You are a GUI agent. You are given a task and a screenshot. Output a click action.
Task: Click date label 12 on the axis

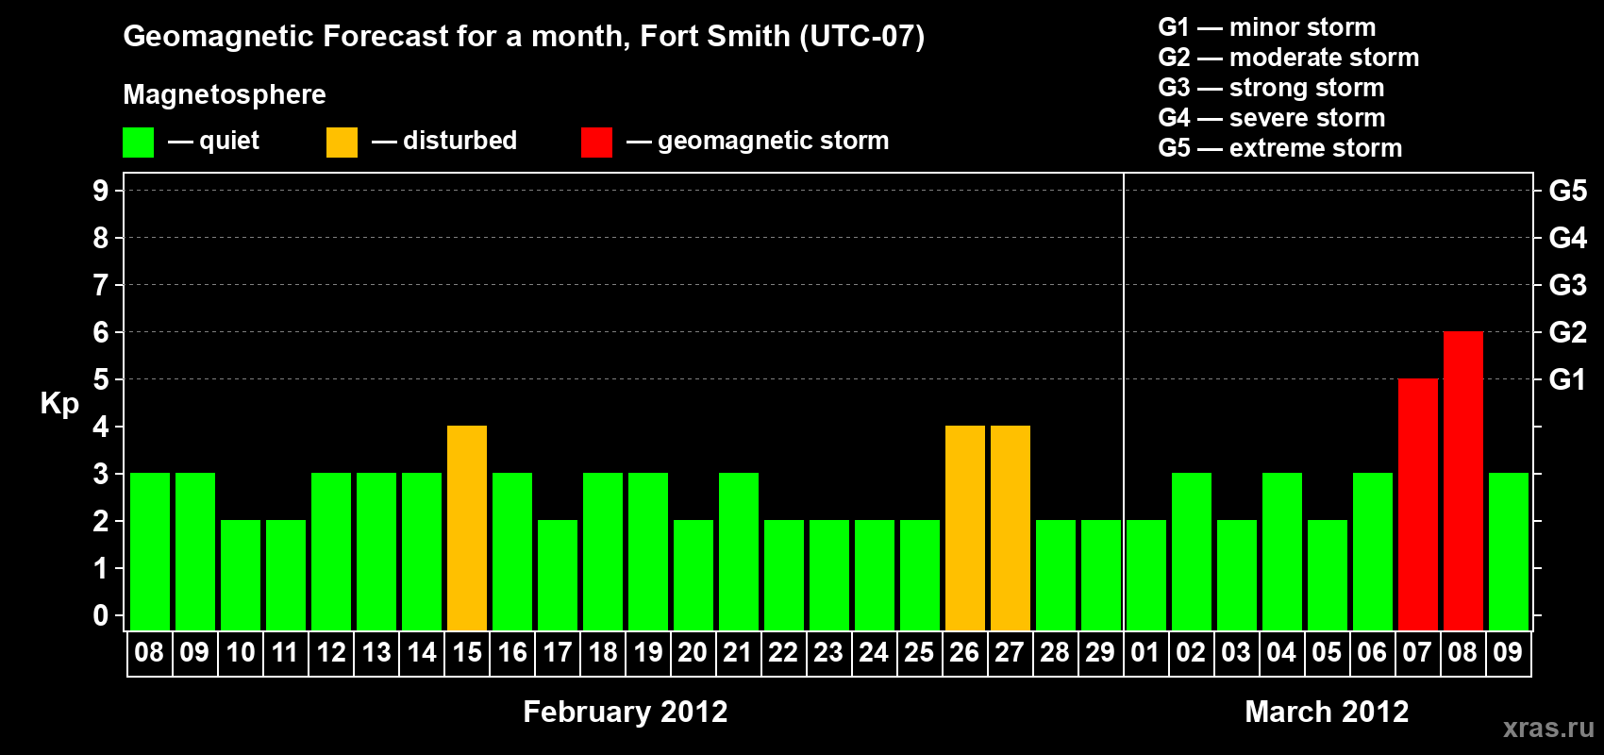click(331, 652)
